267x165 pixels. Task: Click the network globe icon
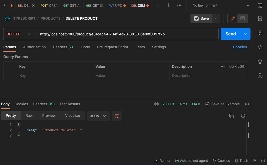tap(156, 104)
